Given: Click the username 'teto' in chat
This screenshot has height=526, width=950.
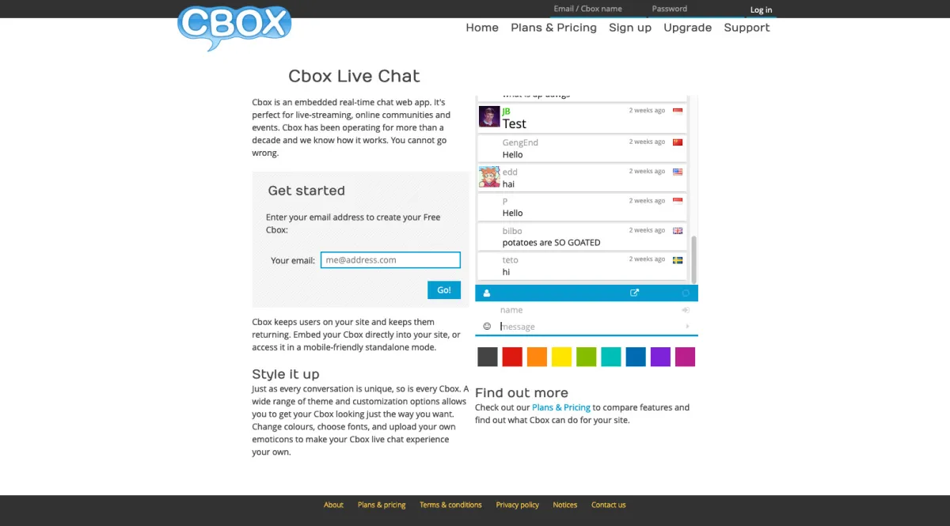Looking at the screenshot, I should tap(511, 259).
